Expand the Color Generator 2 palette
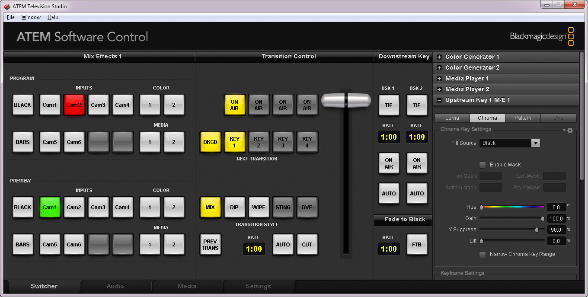 439,67
